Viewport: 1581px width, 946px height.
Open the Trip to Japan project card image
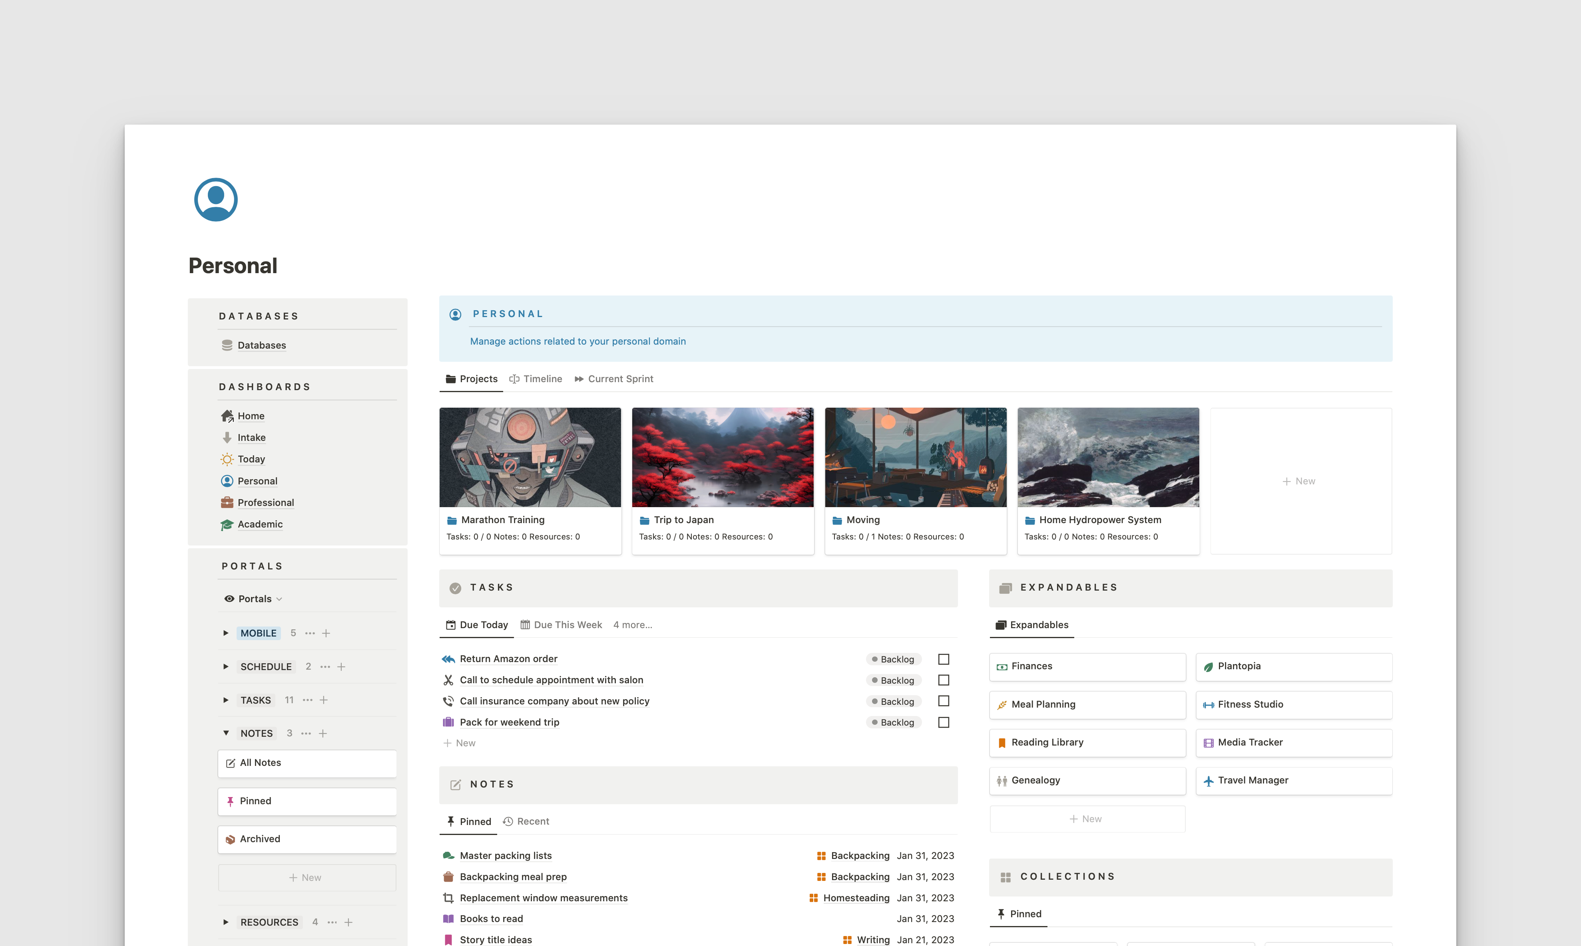point(722,457)
